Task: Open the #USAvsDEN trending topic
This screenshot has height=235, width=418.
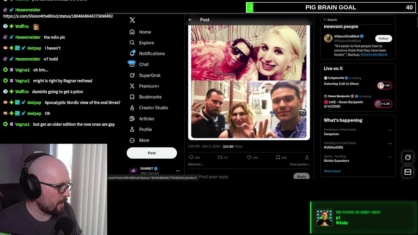Action: tap(333, 148)
